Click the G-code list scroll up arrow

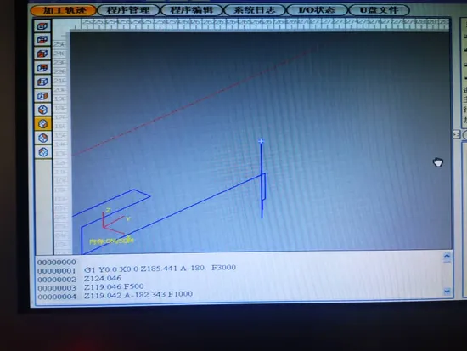click(x=447, y=257)
